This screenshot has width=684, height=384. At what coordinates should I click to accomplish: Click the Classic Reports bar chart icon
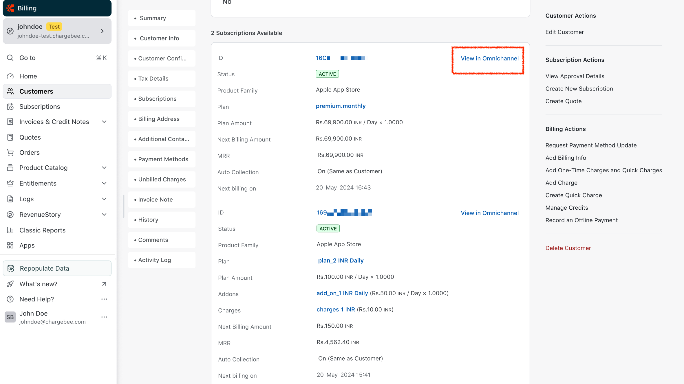(10, 230)
